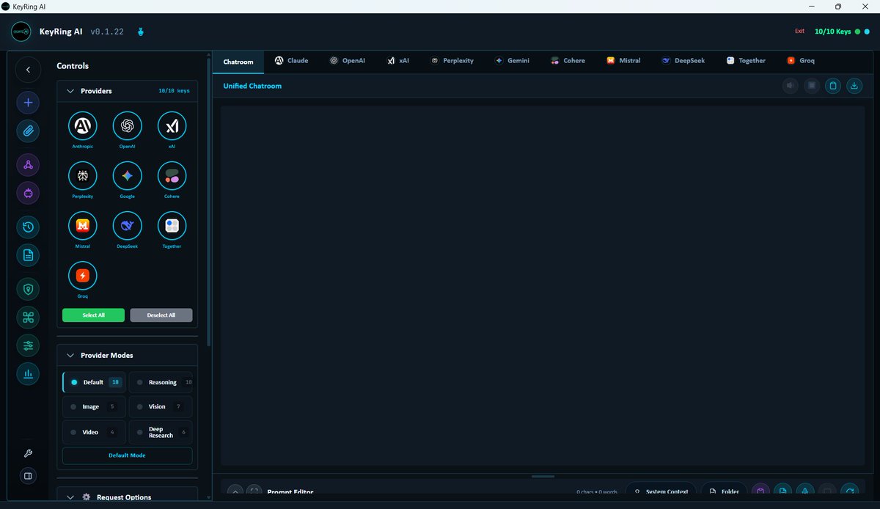Switch to the OpenAI tab
This screenshot has width=880, height=509.
(x=348, y=61)
